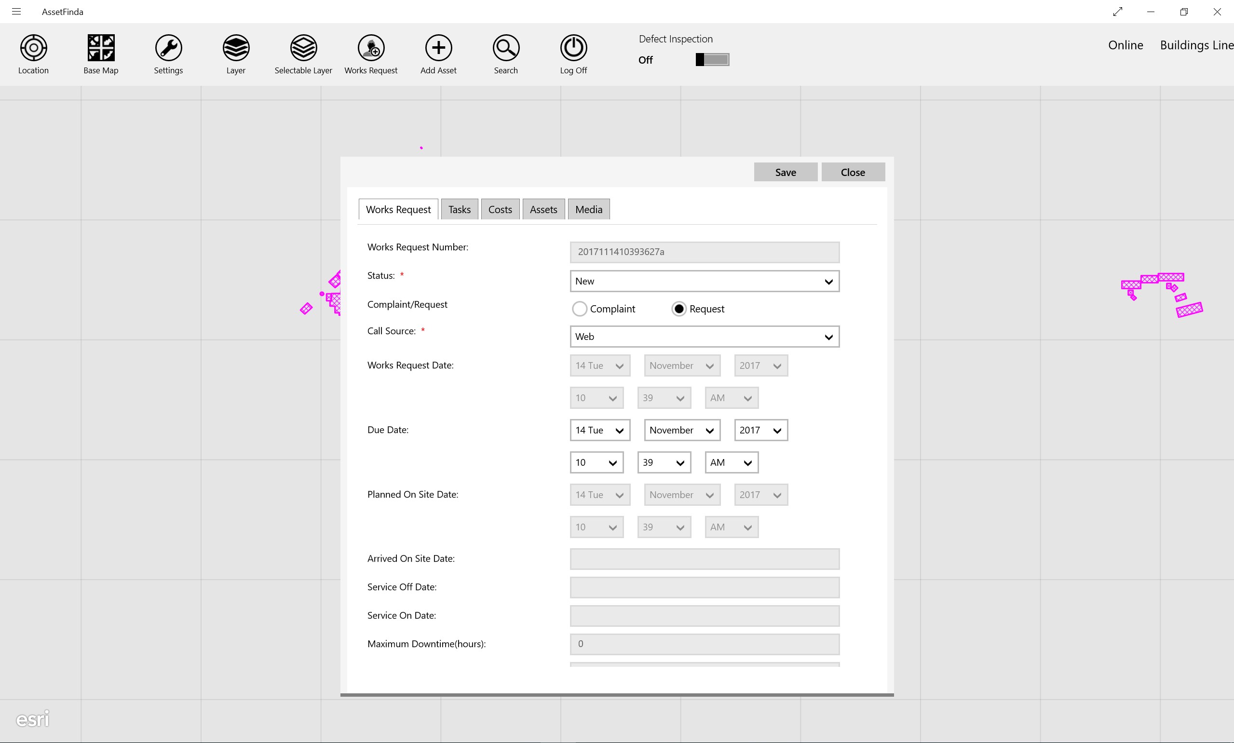
Task: Click the Works Request toolbar icon
Action: tap(371, 48)
